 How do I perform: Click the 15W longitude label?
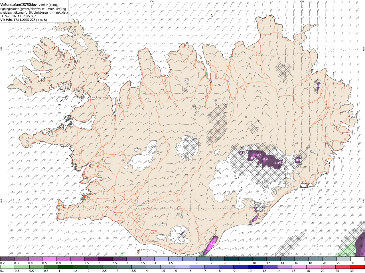pyautogui.click(x=302, y=1)
